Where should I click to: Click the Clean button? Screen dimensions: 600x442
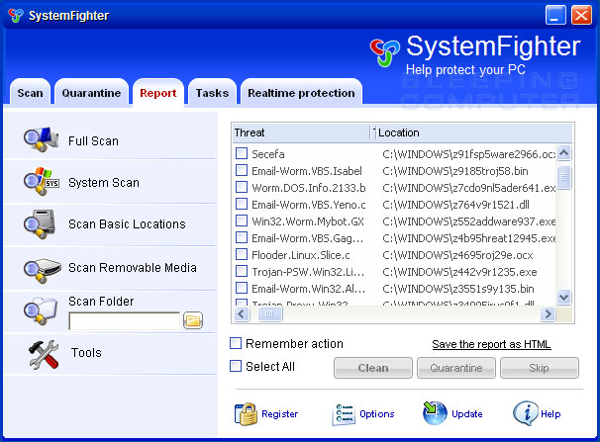pos(373,368)
